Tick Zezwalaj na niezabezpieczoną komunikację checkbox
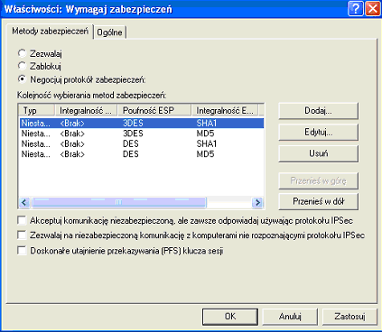 pos(22,235)
